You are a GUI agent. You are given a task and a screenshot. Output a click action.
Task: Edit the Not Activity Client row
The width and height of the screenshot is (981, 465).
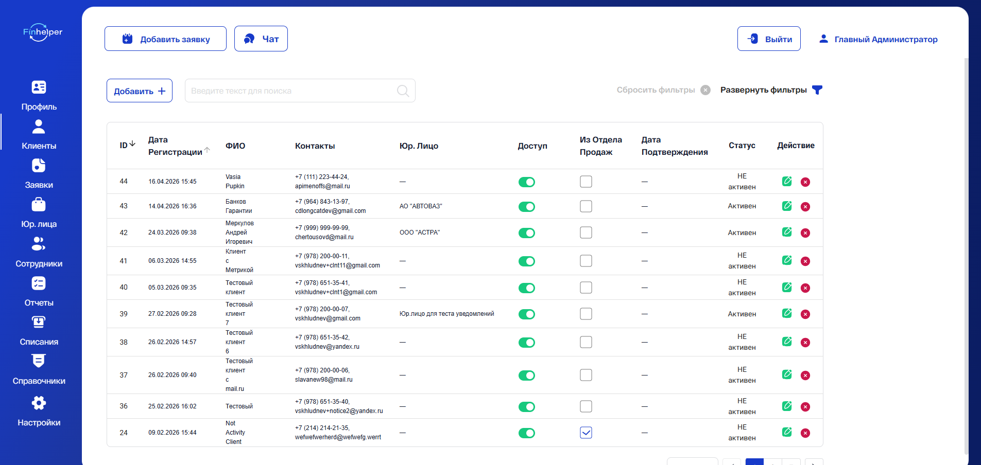coord(787,432)
